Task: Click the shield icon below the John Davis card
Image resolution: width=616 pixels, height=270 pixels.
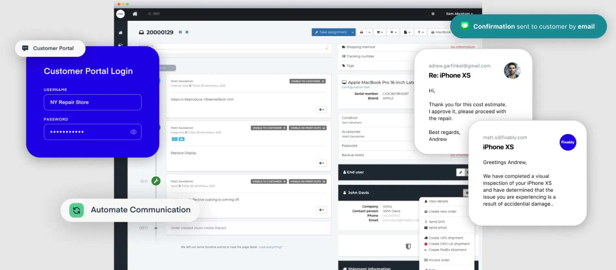Action: (408, 246)
